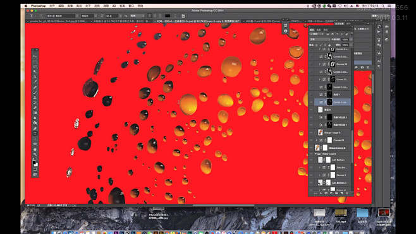Image resolution: width=416 pixels, height=234 pixels.
Task: Switch to the quicale_for_gh jpg document tab
Action: [58, 21]
